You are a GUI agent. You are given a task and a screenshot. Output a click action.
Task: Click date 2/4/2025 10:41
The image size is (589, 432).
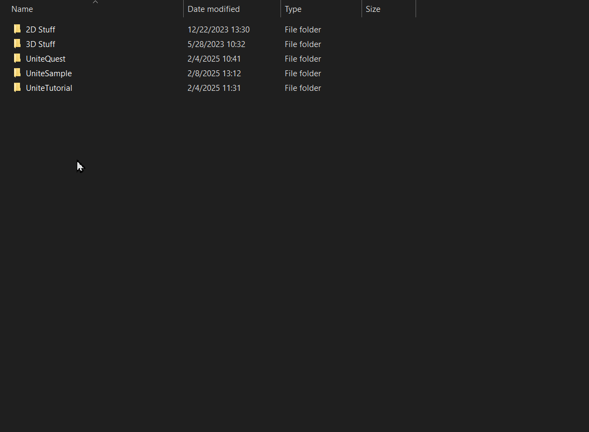point(214,59)
